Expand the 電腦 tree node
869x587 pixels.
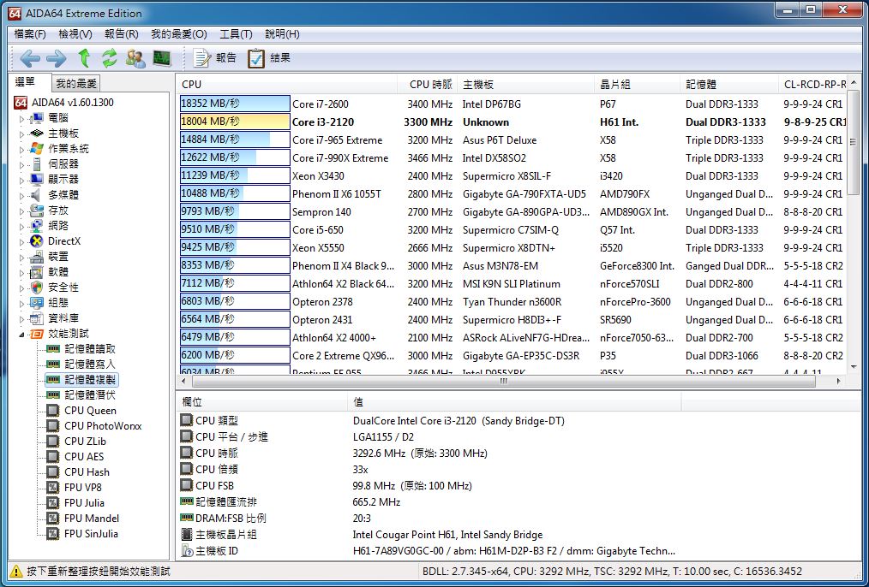click(21, 118)
